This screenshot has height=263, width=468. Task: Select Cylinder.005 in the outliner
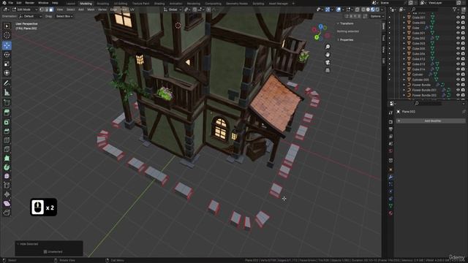point(420,80)
